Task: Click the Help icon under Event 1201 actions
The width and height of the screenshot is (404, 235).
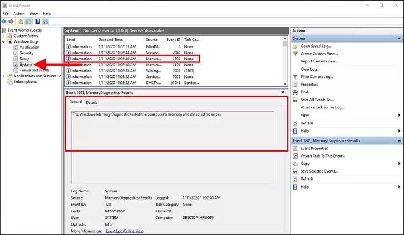Action: (296, 187)
